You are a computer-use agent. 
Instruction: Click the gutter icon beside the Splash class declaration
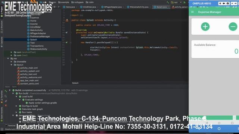point(67,20)
